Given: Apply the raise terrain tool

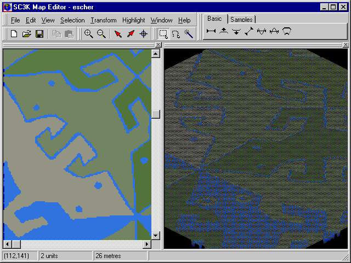Looking at the screenshot, I should coord(224,31).
